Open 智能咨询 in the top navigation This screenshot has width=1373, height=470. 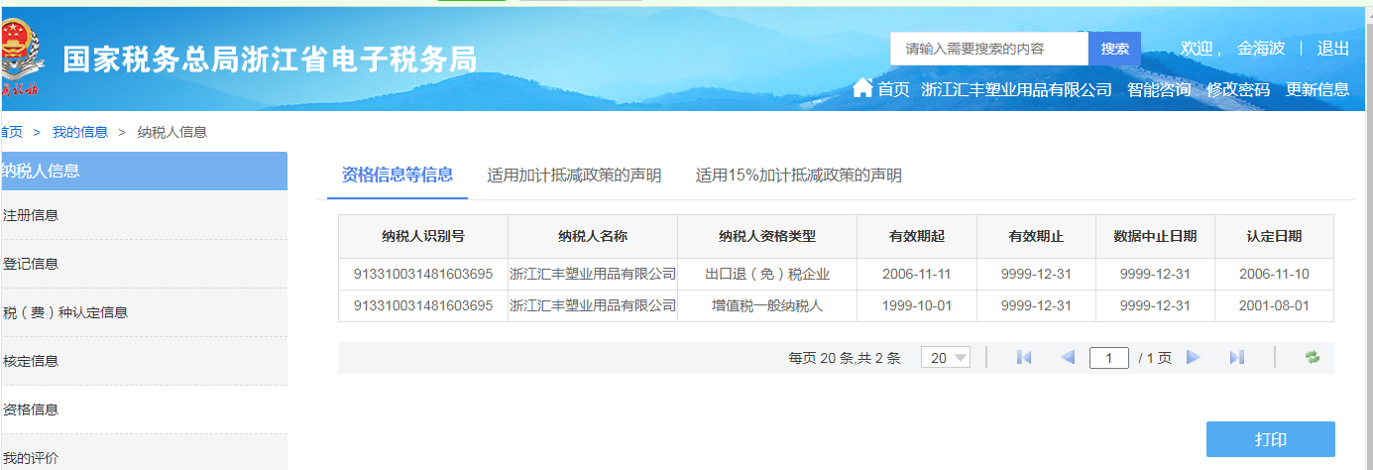[x=1158, y=89]
